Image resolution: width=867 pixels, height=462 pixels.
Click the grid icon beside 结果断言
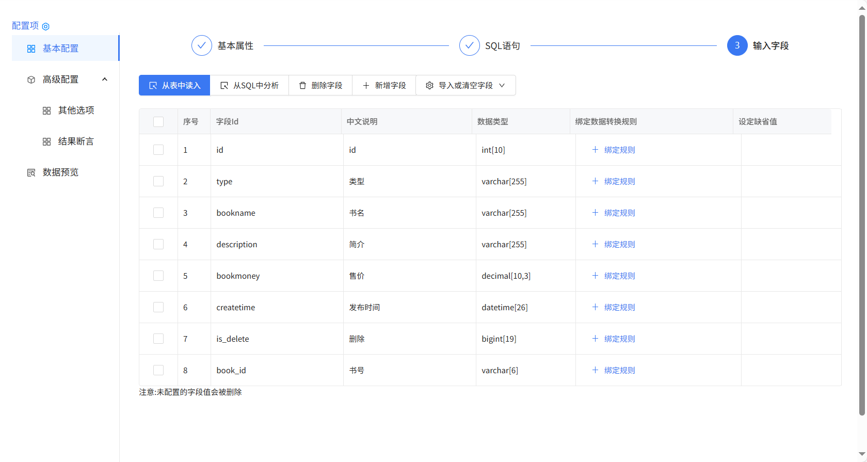pos(46,141)
